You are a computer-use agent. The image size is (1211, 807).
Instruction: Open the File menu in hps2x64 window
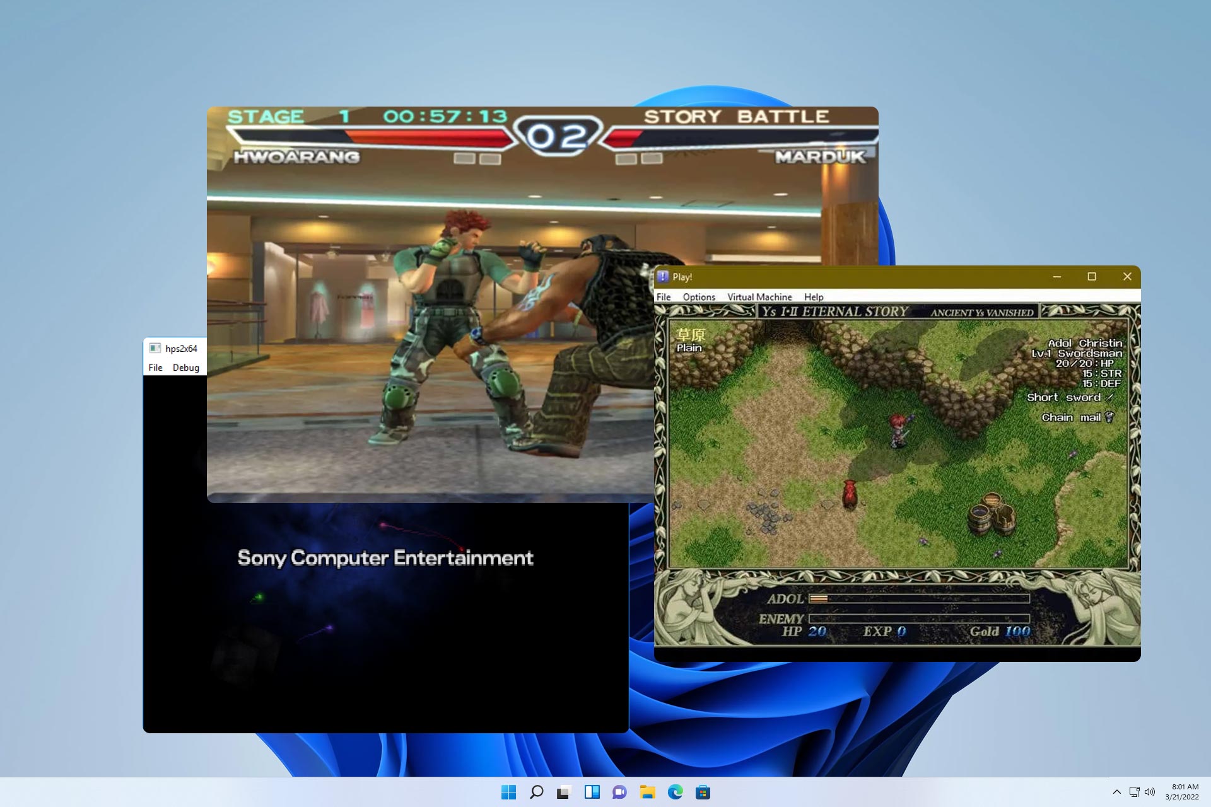[x=155, y=368]
